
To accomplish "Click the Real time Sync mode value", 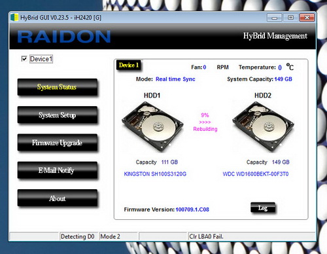I will click(x=175, y=79).
